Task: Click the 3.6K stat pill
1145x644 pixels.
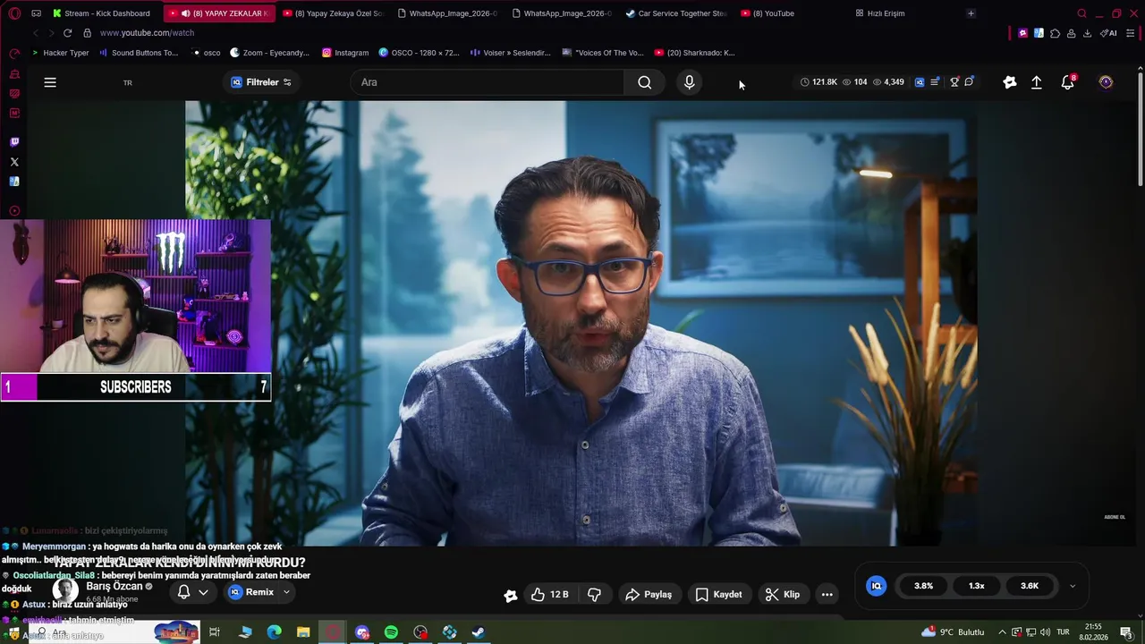Action: point(1030,586)
